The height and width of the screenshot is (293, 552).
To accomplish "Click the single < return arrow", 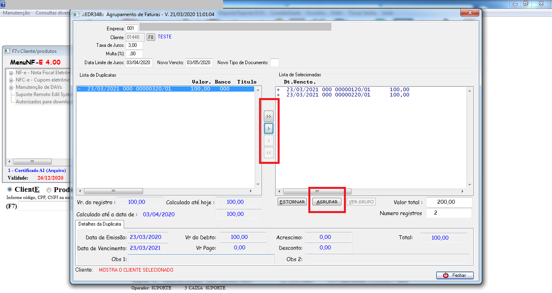I will (269, 140).
